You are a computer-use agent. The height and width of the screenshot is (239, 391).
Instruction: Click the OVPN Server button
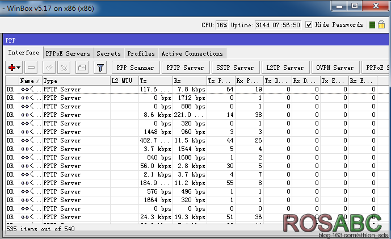[x=335, y=68]
